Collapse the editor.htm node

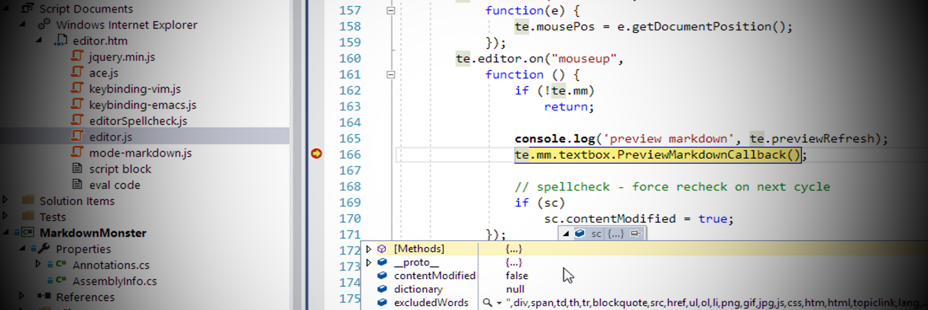pyautogui.click(x=40, y=41)
